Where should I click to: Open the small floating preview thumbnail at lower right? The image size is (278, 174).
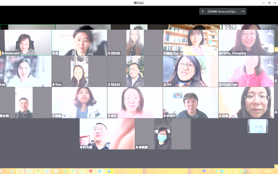point(258,126)
